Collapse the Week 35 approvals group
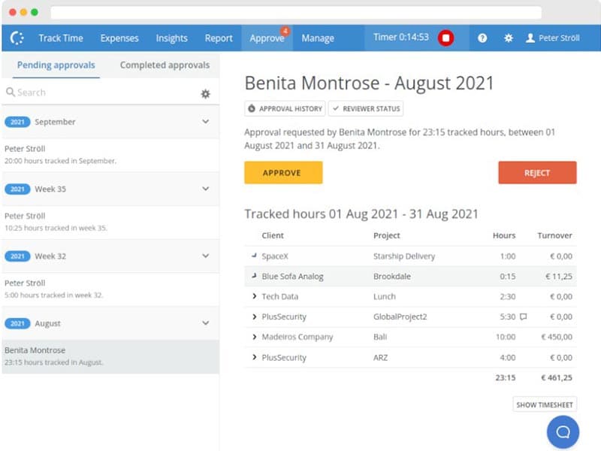 tap(205, 189)
